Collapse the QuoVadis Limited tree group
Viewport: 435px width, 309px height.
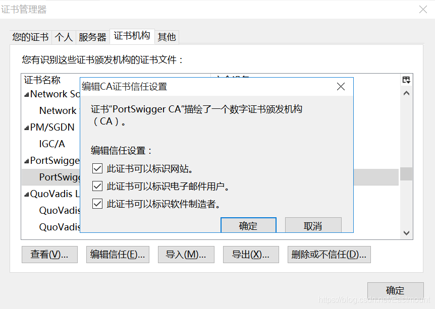(27, 195)
